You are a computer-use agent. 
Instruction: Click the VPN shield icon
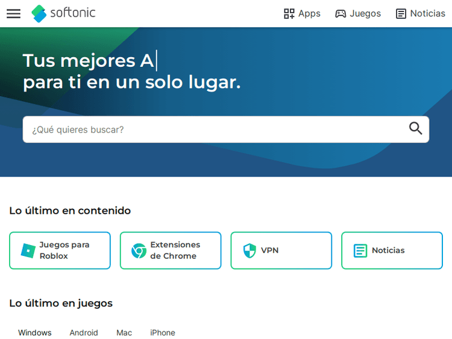point(250,250)
